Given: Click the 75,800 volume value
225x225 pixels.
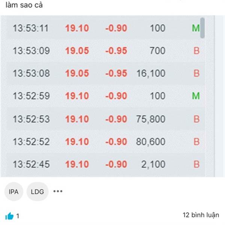Looking at the screenshot, I should pyautogui.click(x=151, y=119).
